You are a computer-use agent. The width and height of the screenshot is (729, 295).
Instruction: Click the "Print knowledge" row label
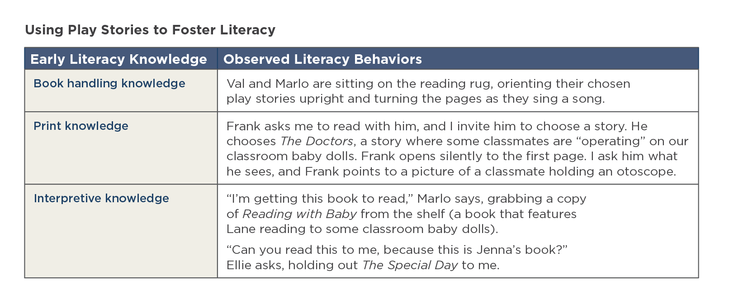coord(81,126)
